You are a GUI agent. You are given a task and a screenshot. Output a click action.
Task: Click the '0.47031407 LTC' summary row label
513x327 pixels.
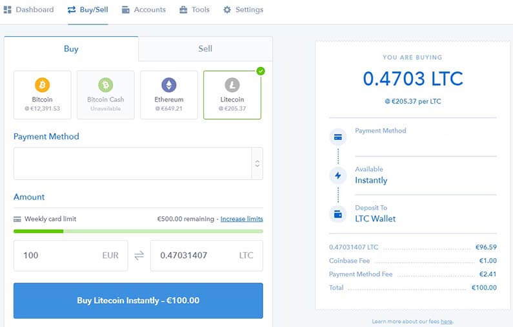[354, 247]
